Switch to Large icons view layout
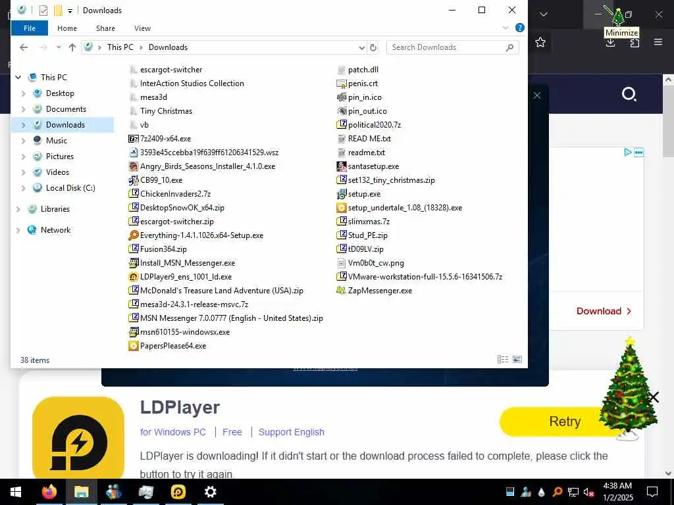The image size is (674, 505). (x=517, y=360)
